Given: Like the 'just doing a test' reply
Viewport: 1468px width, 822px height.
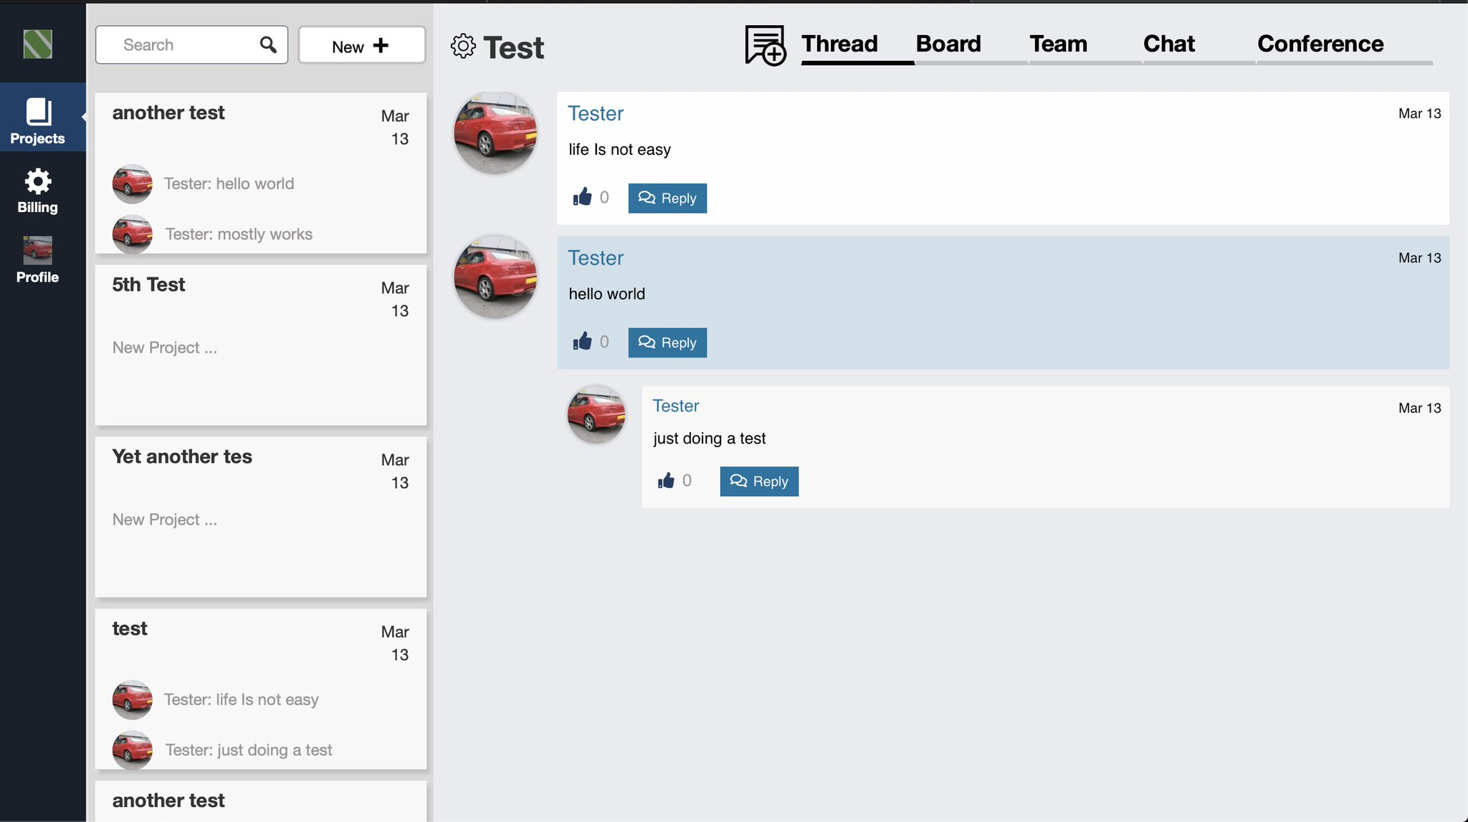Looking at the screenshot, I should [x=666, y=480].
